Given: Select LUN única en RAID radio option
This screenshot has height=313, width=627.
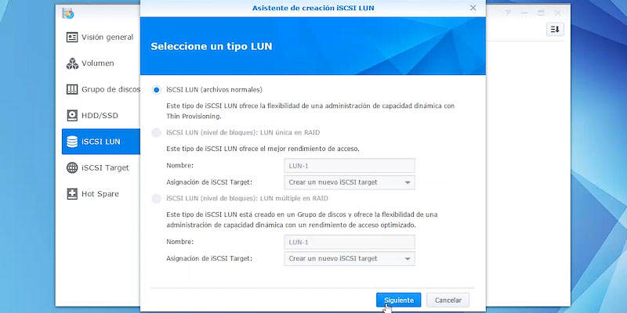Looking at the screenshot, I should tap(156, 132).
